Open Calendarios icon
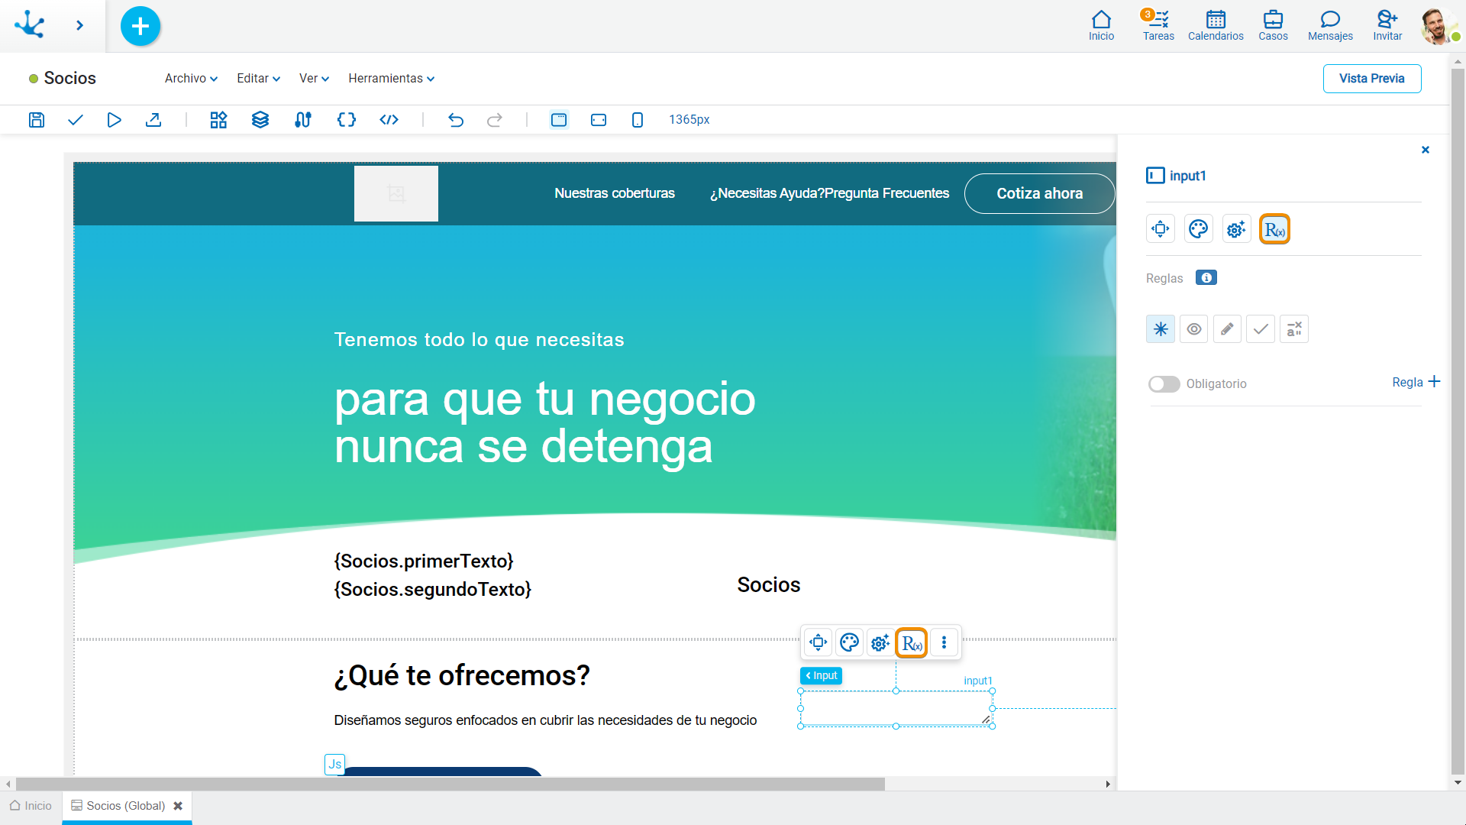Screen dimensions: 1466x825 pyautogui.click(x=1216, y=25)
